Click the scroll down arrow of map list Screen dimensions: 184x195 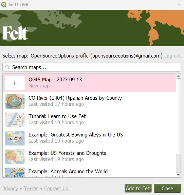pyautogui.click(x=178, y=175)
